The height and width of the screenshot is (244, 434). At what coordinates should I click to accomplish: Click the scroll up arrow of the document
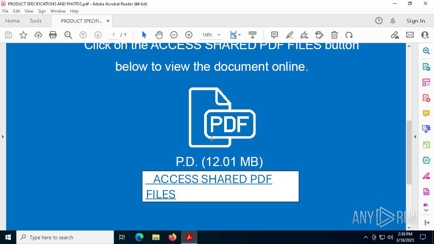pos(409,46)
